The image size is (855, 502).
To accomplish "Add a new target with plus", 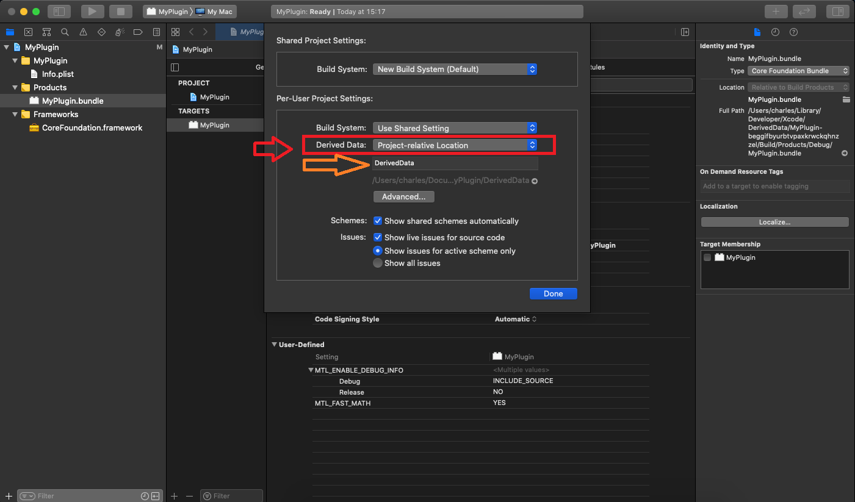I will pos(175,496).
